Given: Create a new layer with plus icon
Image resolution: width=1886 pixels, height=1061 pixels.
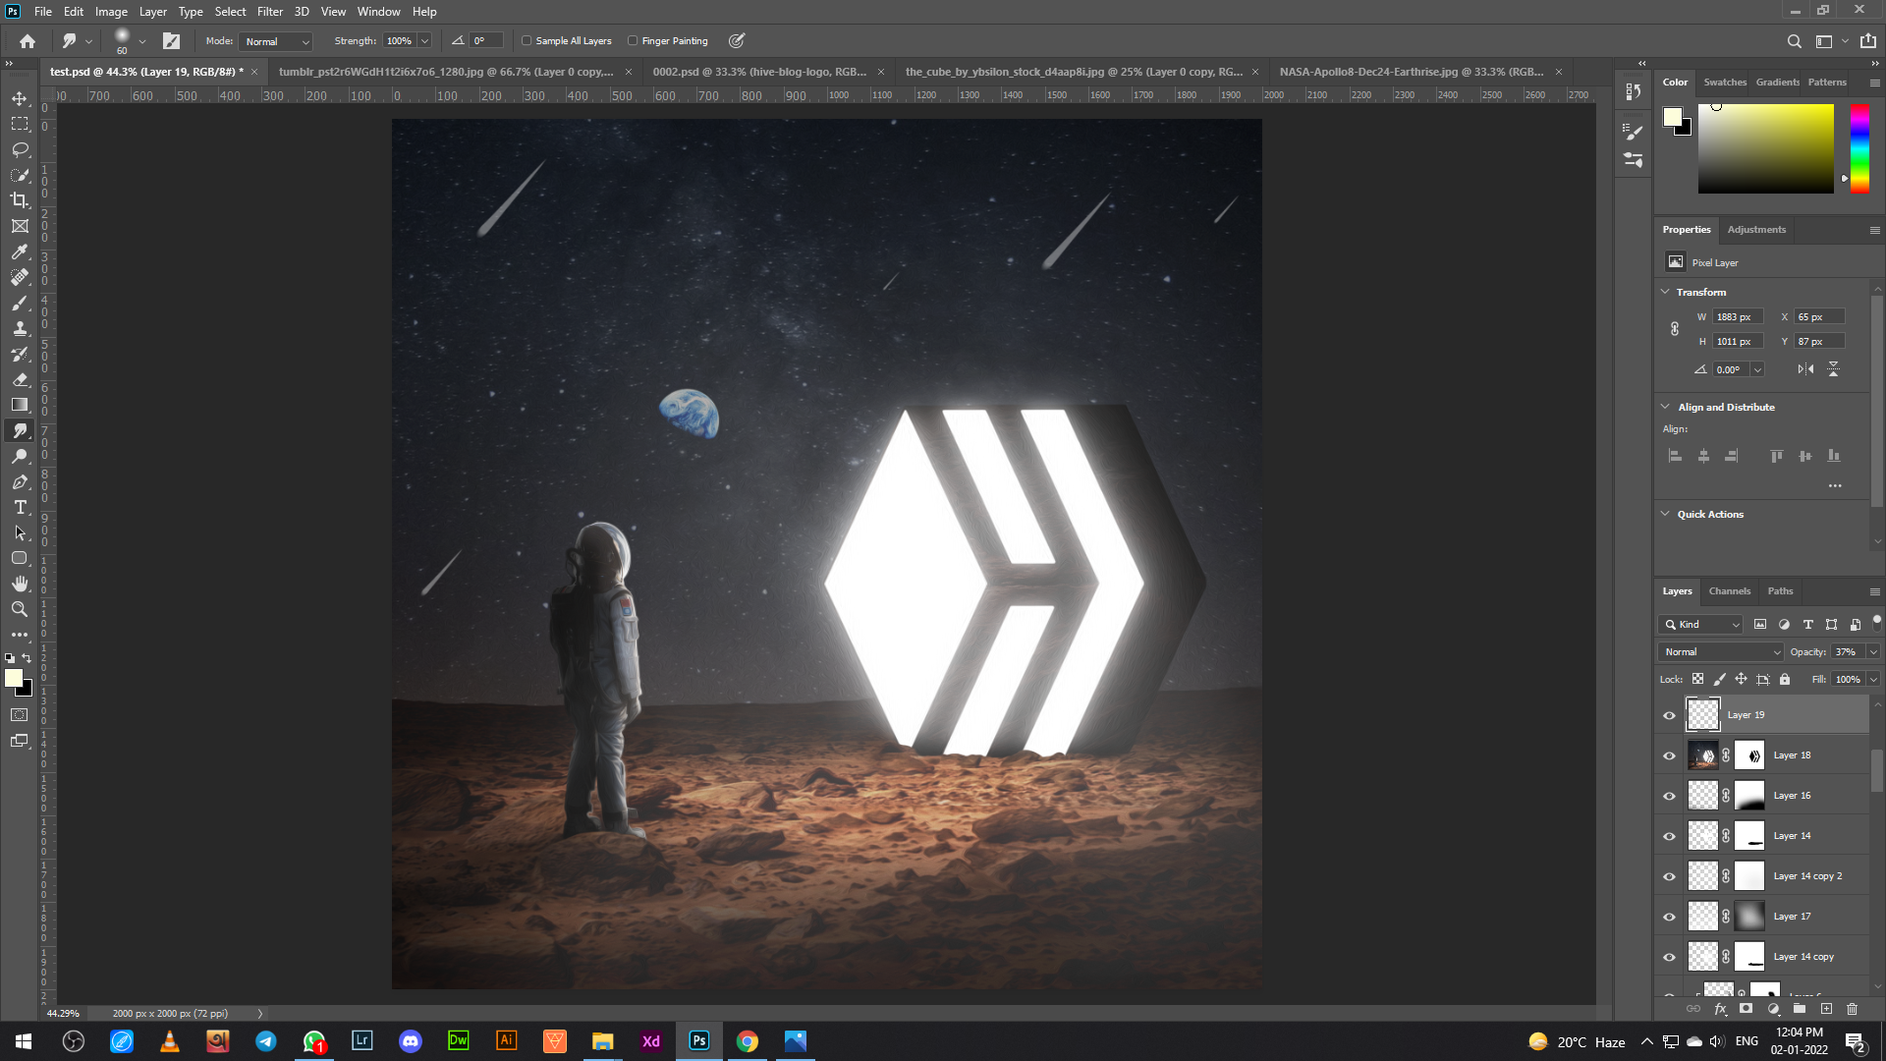Looking at the screenshot, I should (x=1826, y=1009).
